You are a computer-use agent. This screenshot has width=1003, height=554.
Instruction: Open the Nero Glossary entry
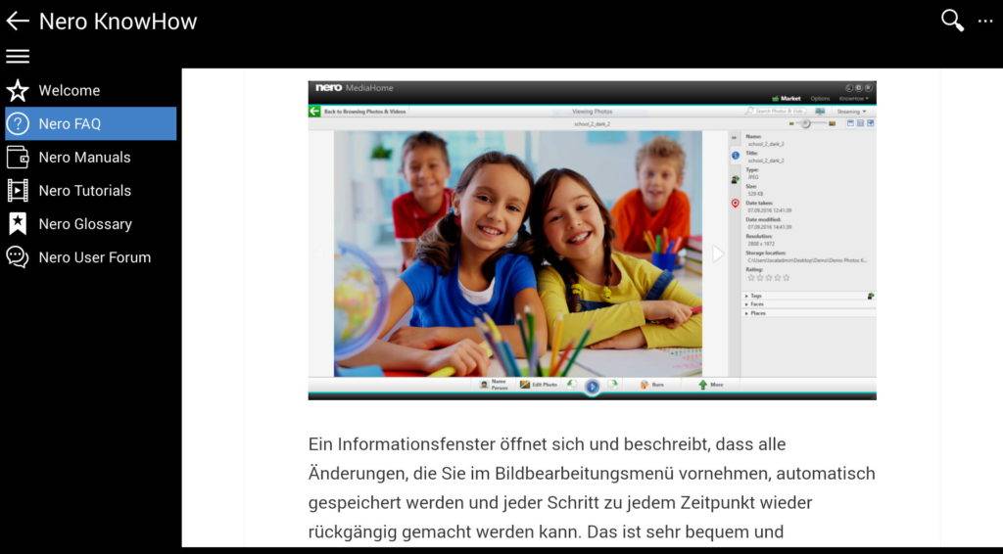(x=90, y=223)
